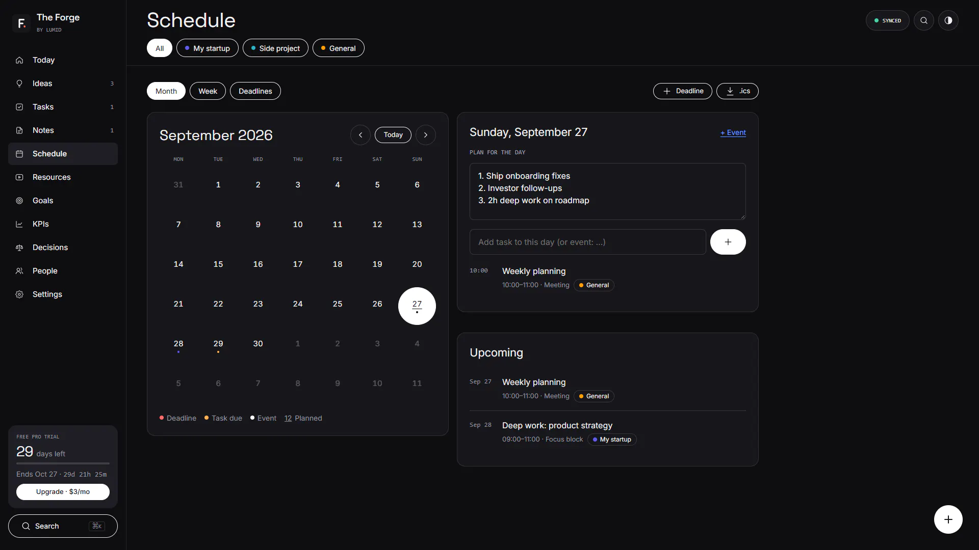Screen dimensions: 979x550
Task: Toggle the dark/light theme icon
Action: pos(948,20)
